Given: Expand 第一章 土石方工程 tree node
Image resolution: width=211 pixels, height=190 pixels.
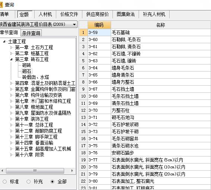Looking at the screenshot, I should tap(12, 47).
